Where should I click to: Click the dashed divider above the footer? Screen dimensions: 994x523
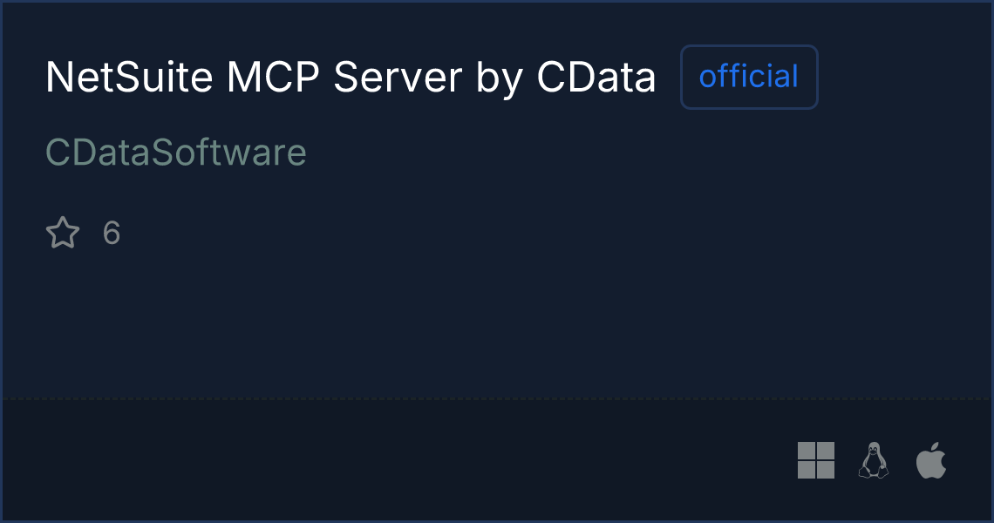tap(497, 398)
